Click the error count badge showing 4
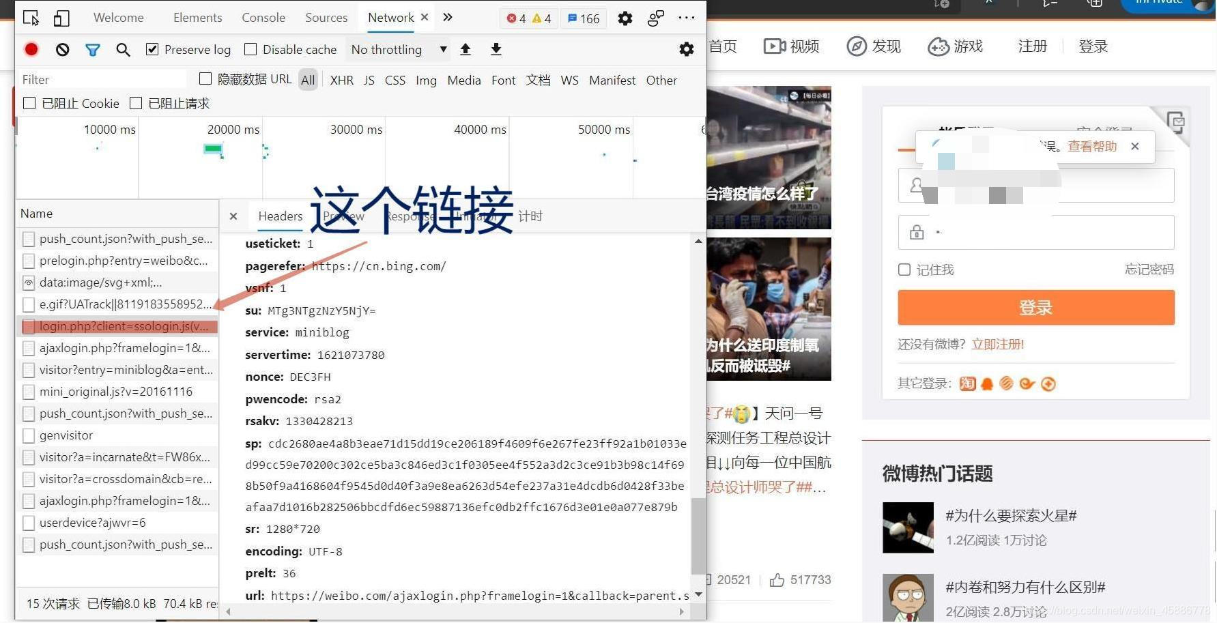Viewport: 1217px width, 623px height. click(x=517, y=18)
